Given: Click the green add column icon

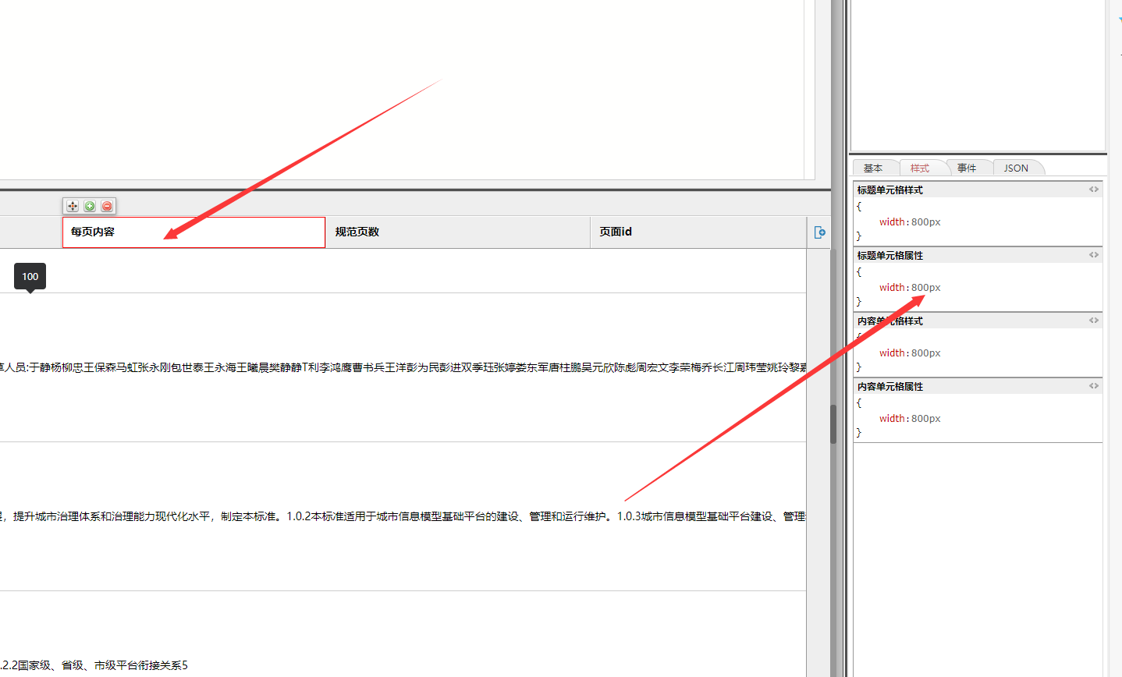Looking at the screenshot, I should (x=90, y=206).
